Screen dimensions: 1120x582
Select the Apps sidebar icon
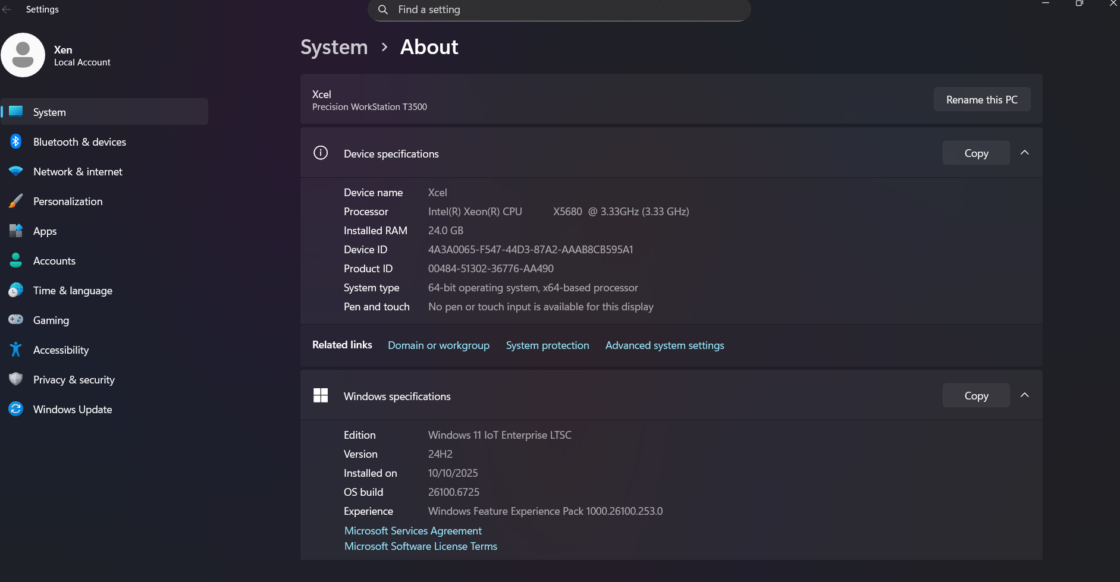coord(16,231)
